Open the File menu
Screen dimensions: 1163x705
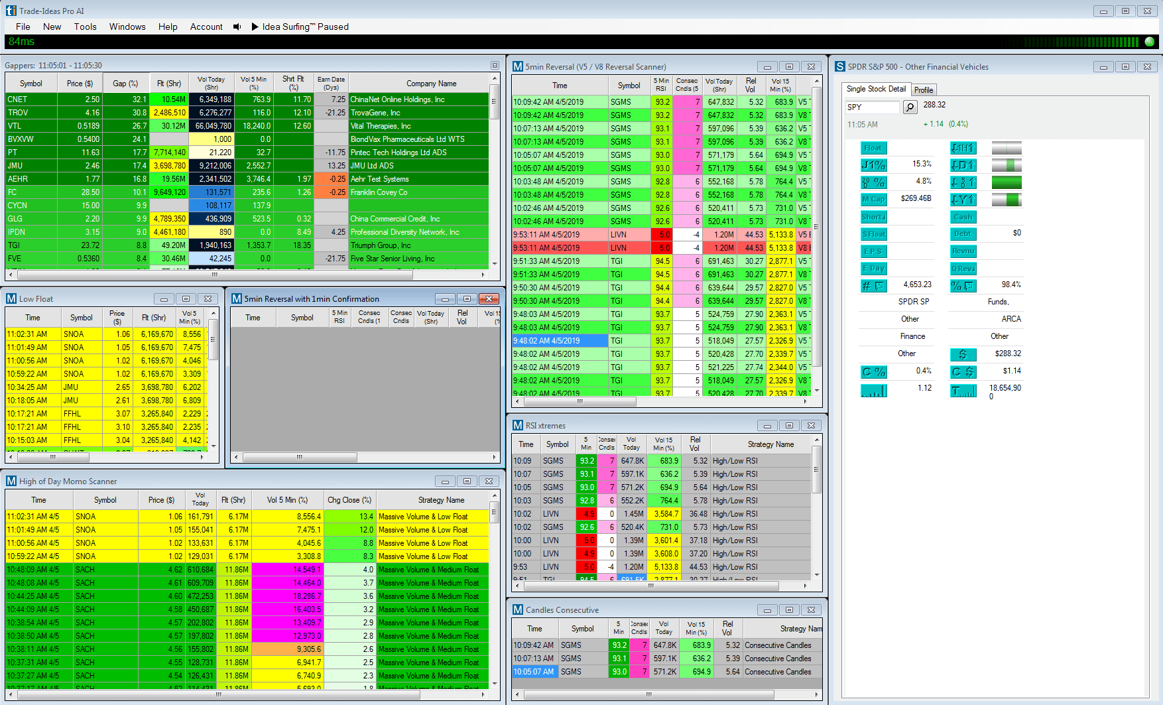(23, 27)
